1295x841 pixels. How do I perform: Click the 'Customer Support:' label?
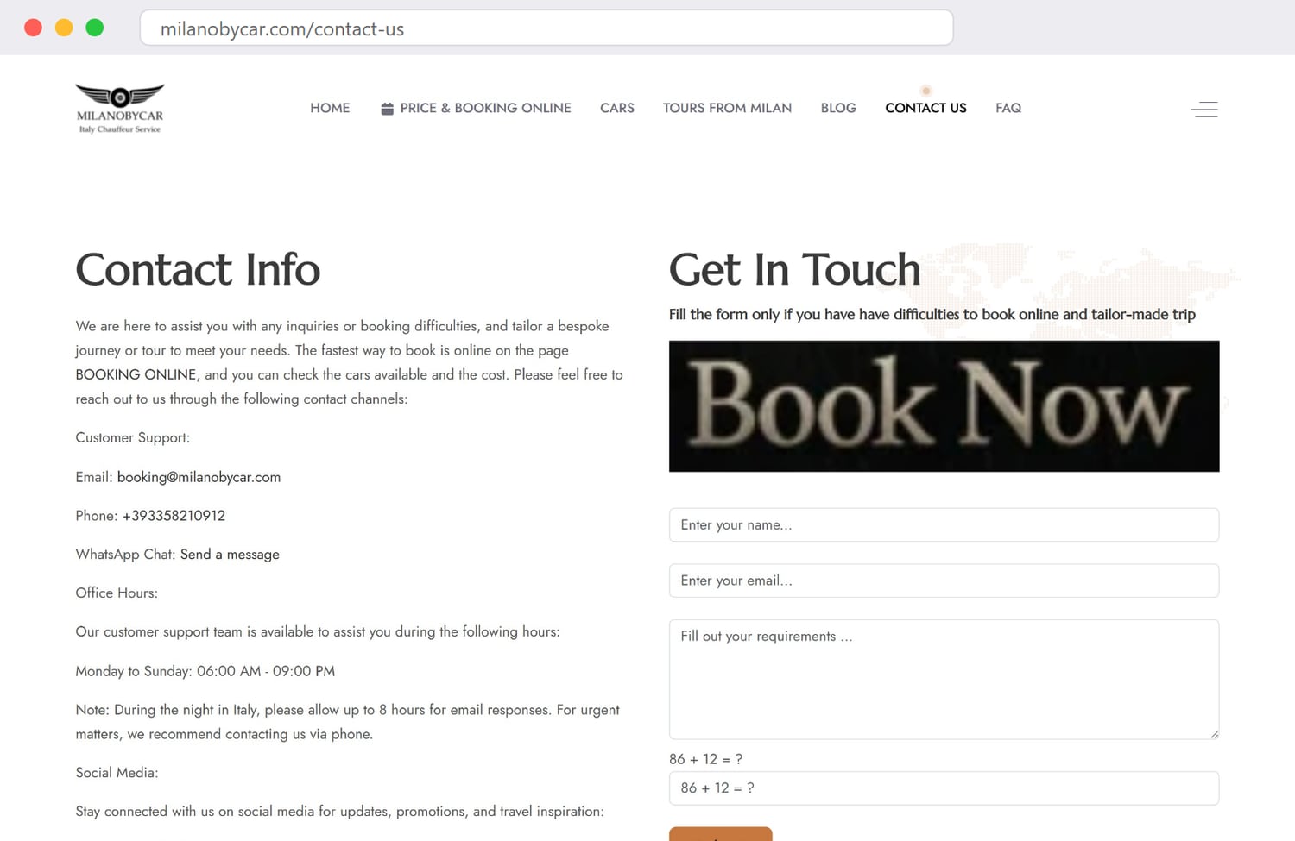(x=132, y=438)
